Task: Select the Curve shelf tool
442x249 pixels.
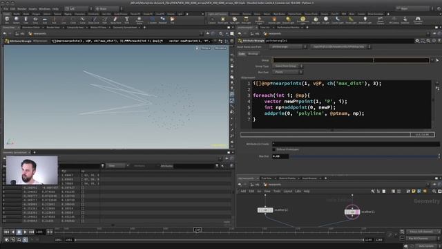Action: pyautogui.click(x=82, y=20)
